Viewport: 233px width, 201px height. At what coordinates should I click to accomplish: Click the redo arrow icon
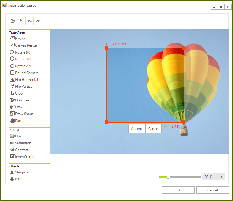pyautogui.click(x=38, y=21)
